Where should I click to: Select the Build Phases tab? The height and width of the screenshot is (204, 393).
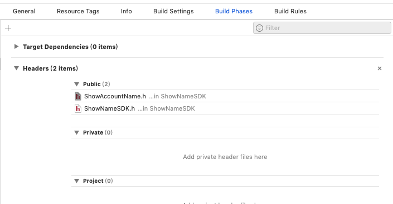pos(234,11)
